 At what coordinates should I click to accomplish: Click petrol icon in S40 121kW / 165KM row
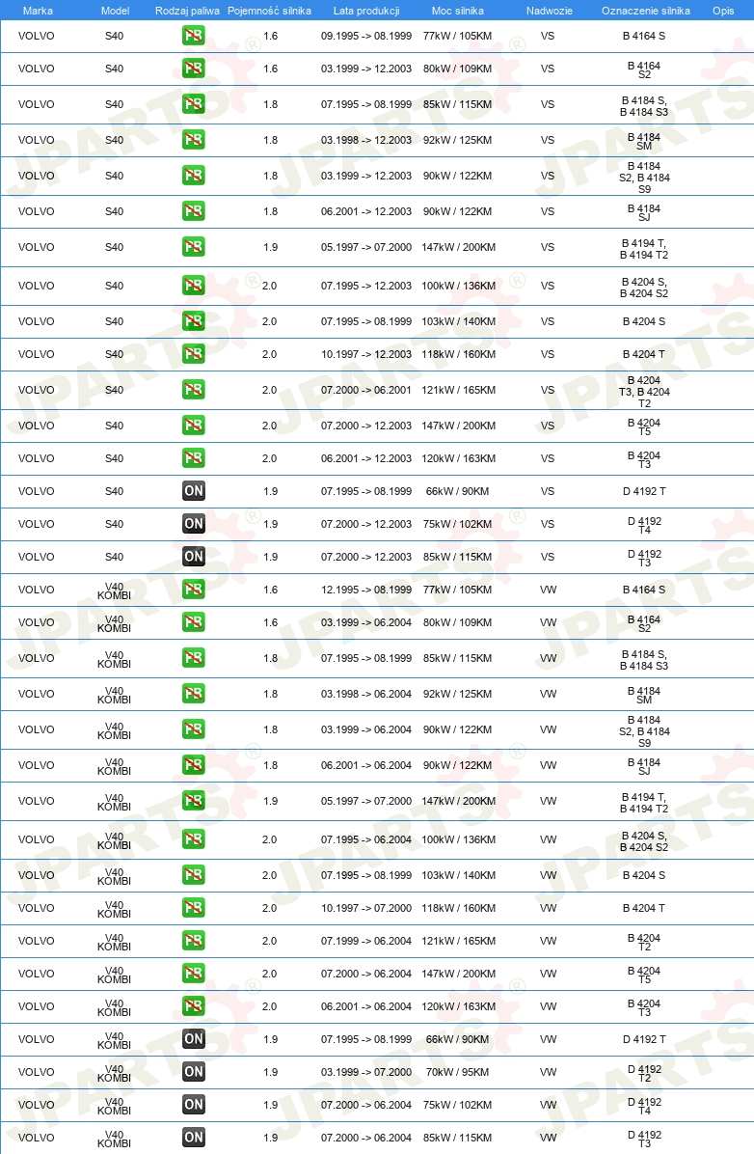194,389
